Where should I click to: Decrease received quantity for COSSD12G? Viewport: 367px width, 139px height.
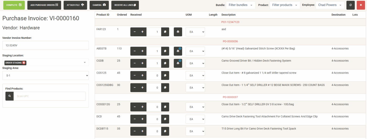(x=134, y=107)
